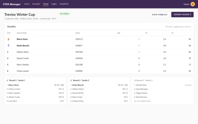Sort by the TP column header

tap(172, 33)
